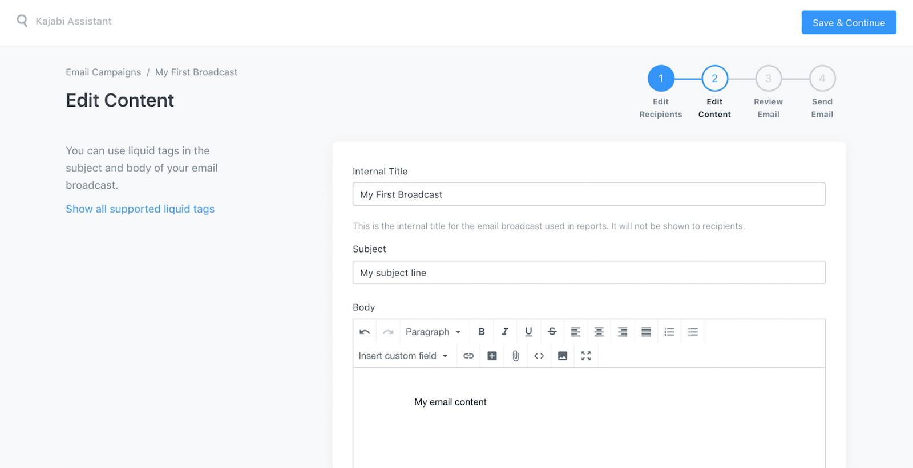Jump to step 3 Review Email
The image size is (913, 468).
[768, 79]
